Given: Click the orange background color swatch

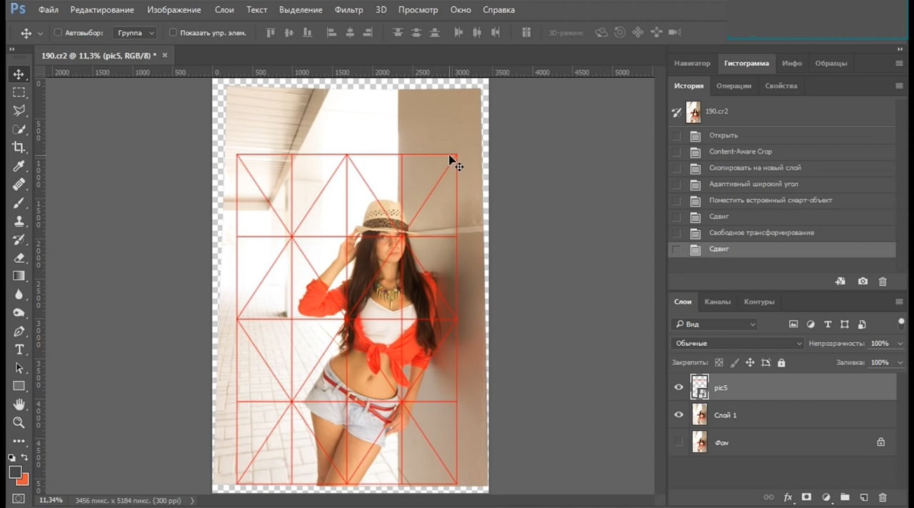Looking at the screenshot, I should click(24, 479).
